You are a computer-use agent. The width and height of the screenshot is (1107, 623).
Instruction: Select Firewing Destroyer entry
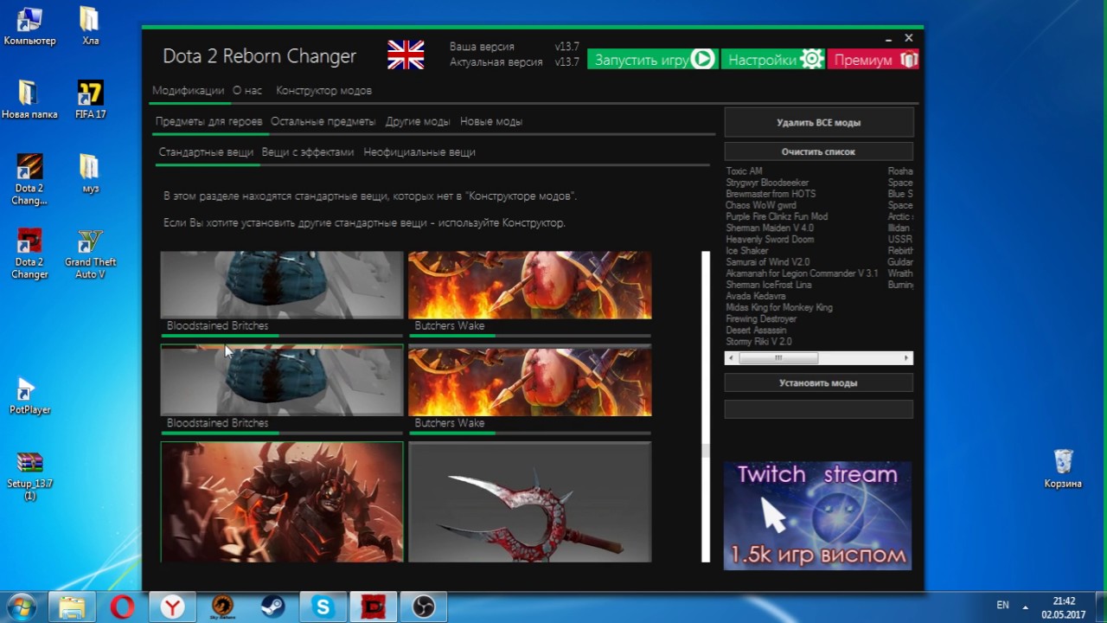[761, 318]
